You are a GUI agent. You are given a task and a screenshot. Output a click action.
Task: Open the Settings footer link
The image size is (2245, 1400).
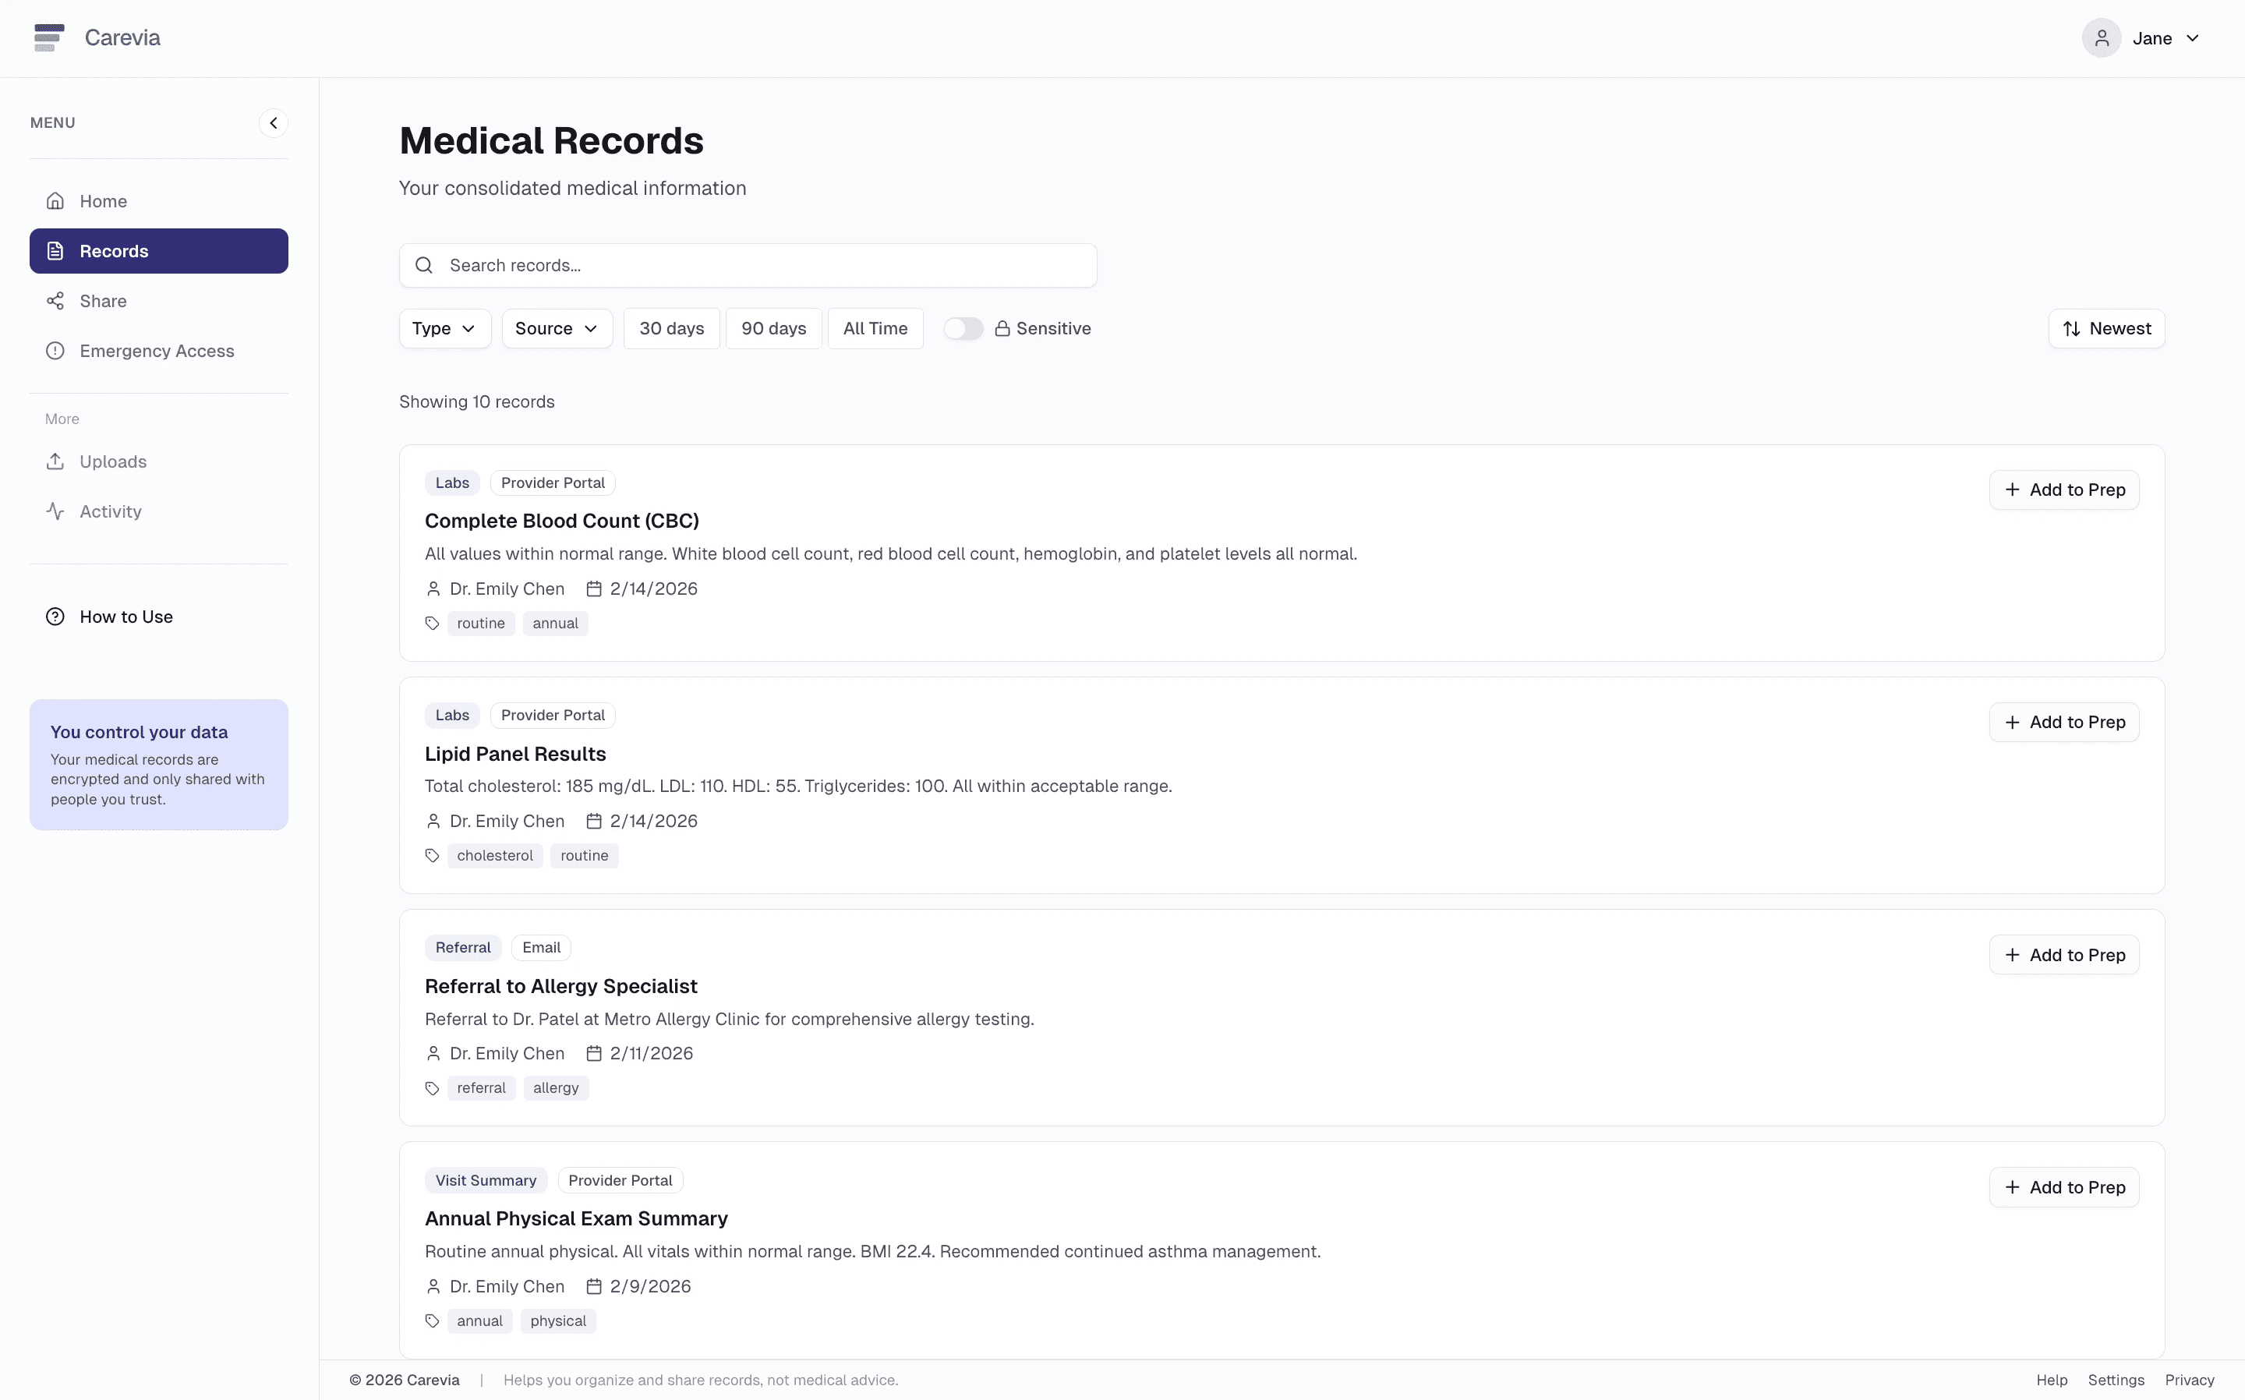pyautogui.click(x=2116, y=1380)
